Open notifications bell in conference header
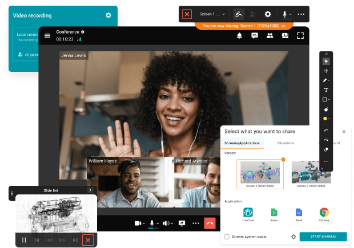 coord(239,35)
